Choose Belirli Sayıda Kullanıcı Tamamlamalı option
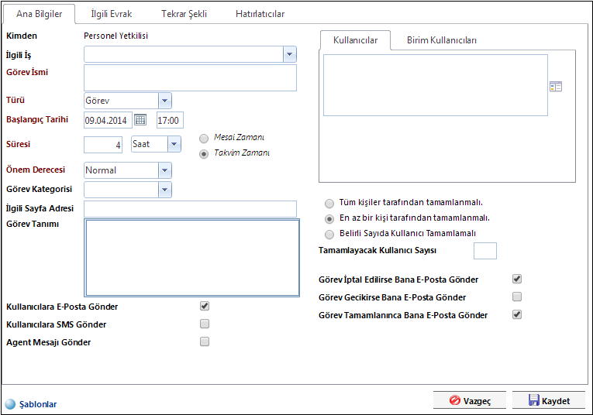This screenshot has height=415, width=593. 329,235
